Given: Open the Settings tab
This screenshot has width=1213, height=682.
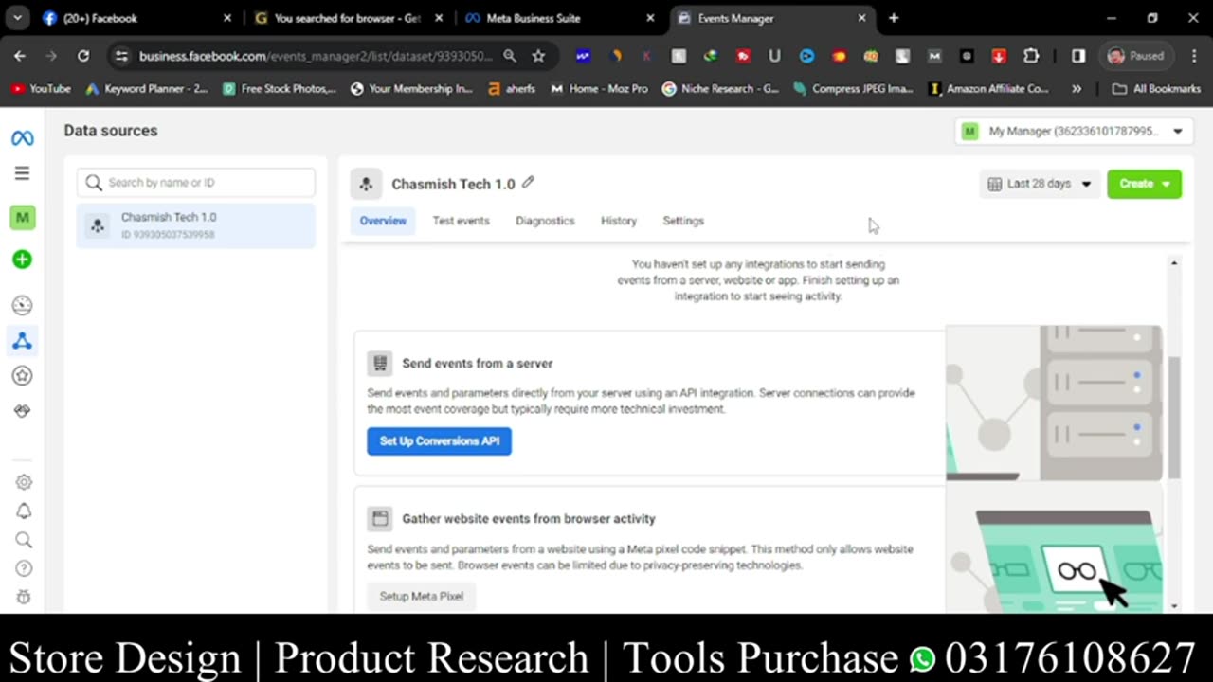Looking at the screenshot, I should point(683,221).
